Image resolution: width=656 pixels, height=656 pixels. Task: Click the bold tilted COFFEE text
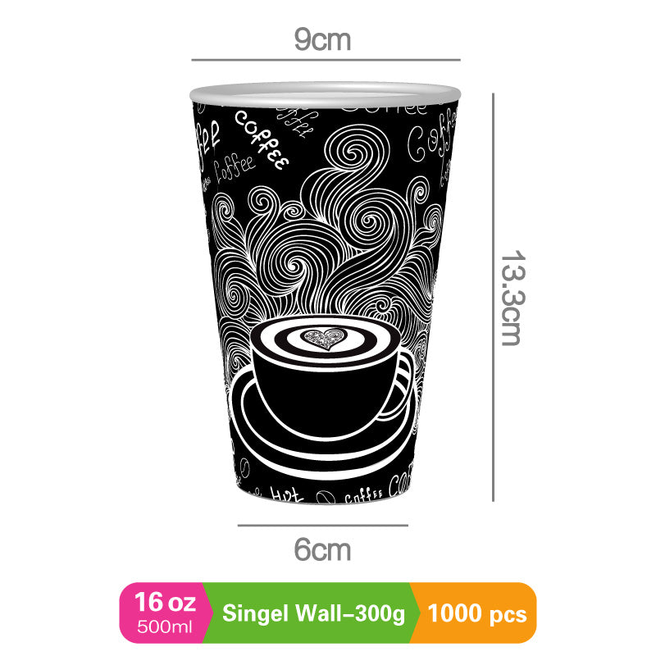(261, 140)
